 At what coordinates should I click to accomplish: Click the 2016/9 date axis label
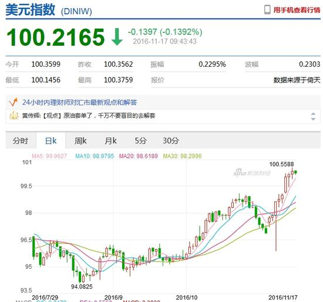click(113, 297)
